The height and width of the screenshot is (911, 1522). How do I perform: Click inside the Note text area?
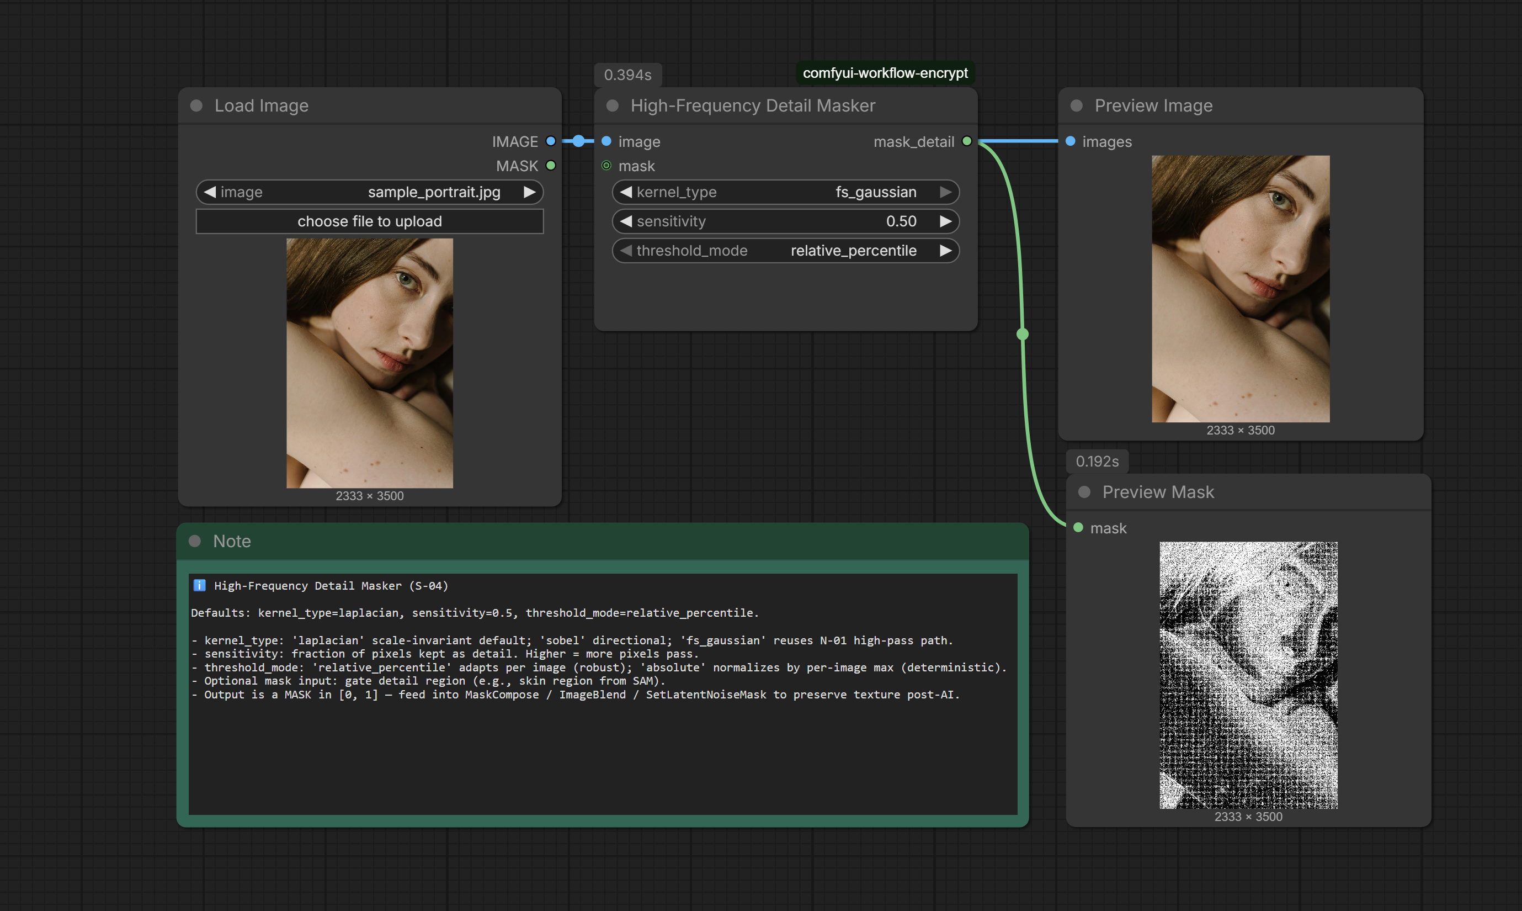pos(603,693)
